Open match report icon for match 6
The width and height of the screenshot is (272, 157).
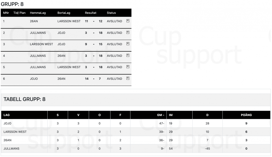[x=128, y=78]
